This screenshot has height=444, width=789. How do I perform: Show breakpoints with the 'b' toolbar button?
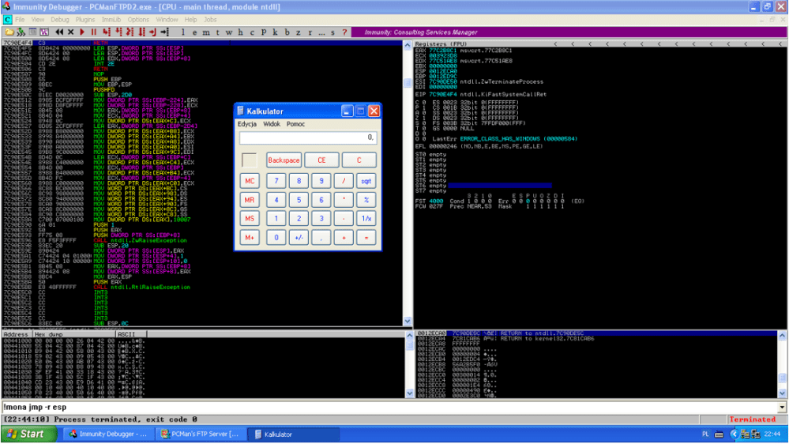click(x=287, y=32)
